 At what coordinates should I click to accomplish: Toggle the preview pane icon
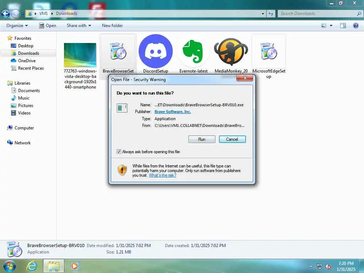click(343, 26)
